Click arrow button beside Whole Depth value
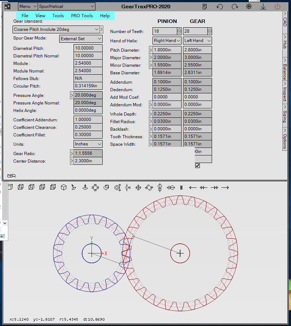Viewport: 291px width, 326px height. pyautogui.click(x=151, y=114)
